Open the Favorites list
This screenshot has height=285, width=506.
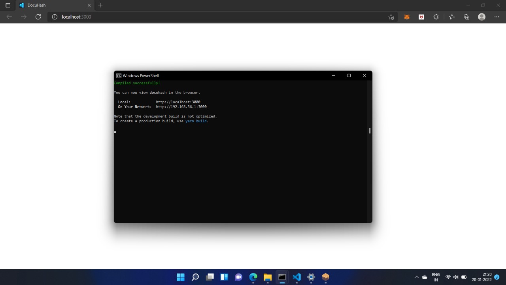[x=451, y=17]
